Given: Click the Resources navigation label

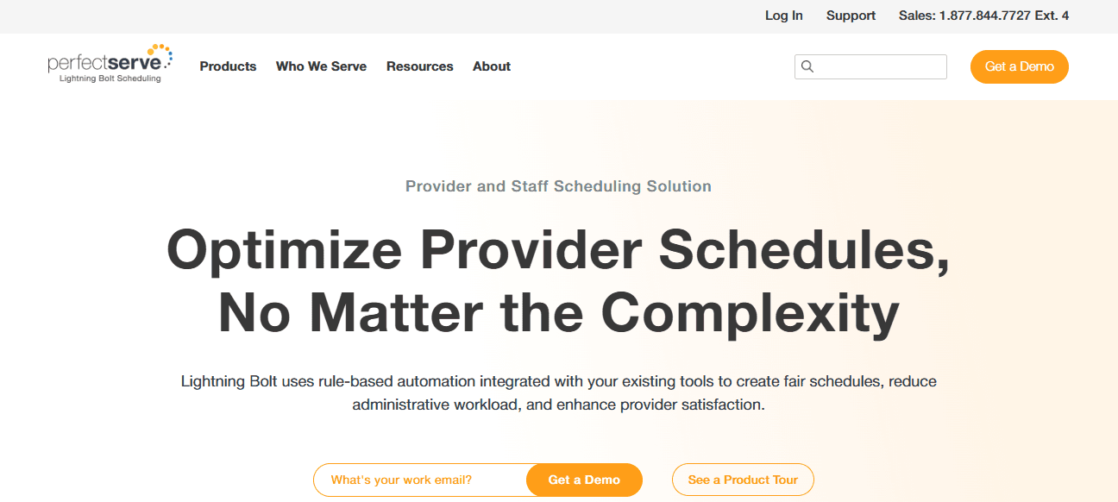Looking at the screenshot, I should click(x=419, y=66).
